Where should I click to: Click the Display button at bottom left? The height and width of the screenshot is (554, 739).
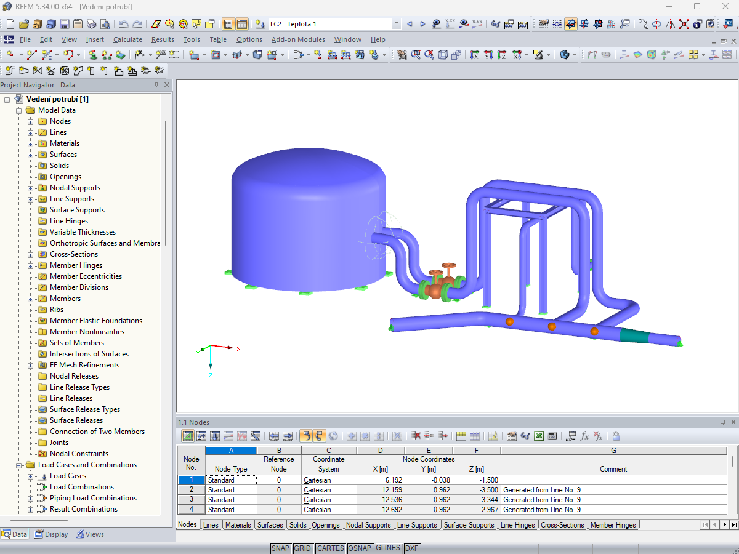(51, 534)
